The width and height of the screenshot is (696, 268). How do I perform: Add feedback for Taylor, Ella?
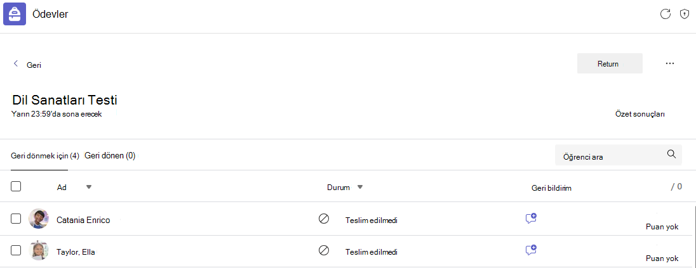[x=531, y=250]
